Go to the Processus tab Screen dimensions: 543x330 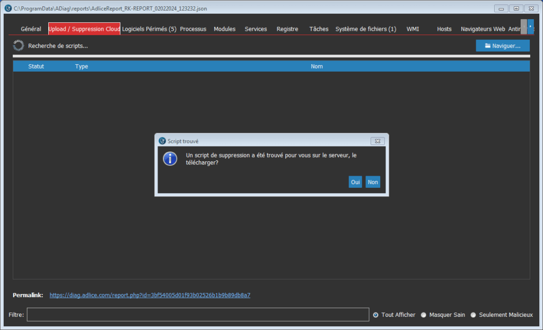[x=193, y=29]
